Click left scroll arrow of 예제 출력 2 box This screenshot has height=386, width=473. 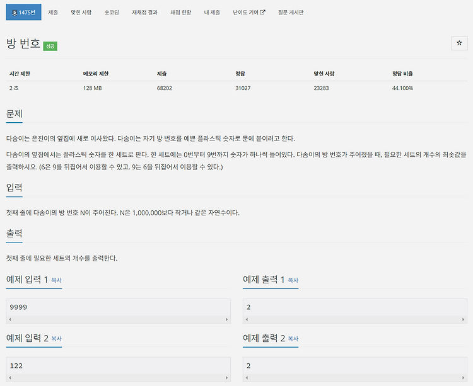click(x=247, y=378)
